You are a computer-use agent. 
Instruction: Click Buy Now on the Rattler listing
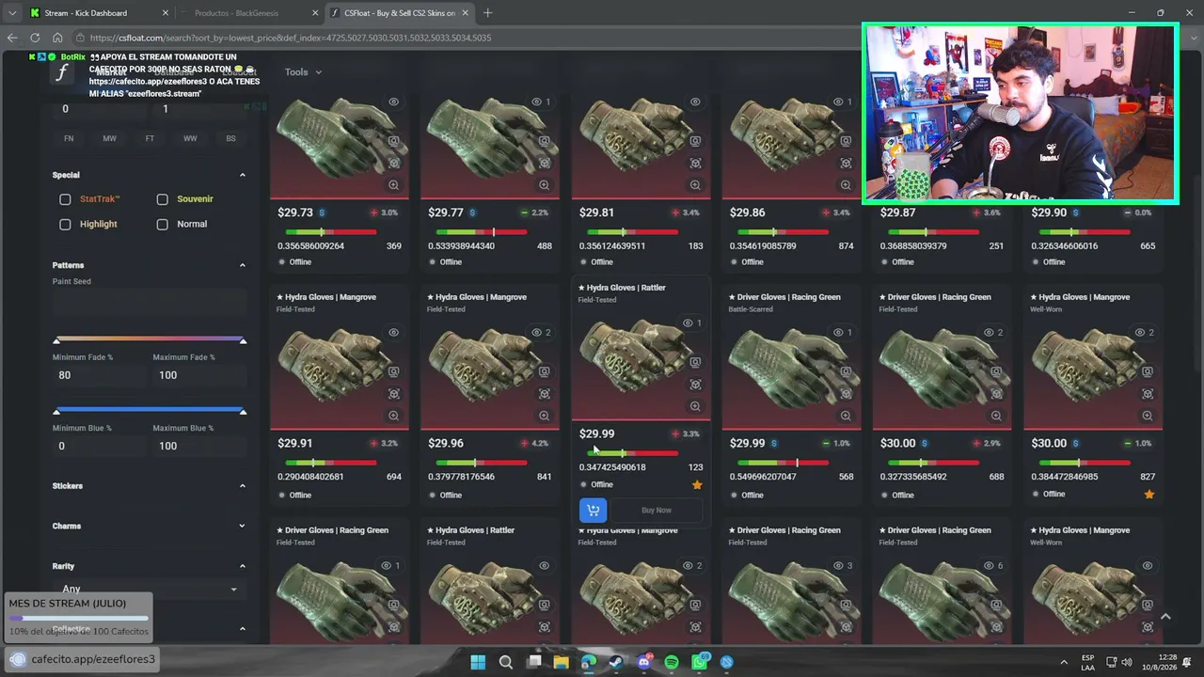[657, 511]
